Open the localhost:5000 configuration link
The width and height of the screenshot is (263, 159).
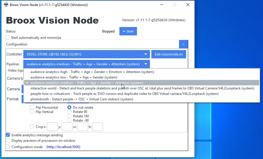(x=63, y=147)
